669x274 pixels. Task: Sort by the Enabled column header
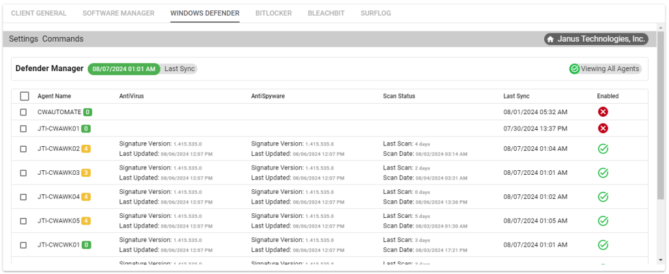608,97
